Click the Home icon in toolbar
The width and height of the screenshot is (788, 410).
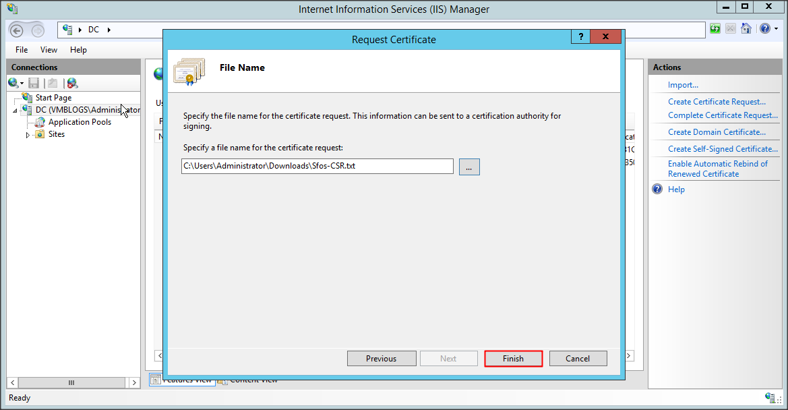(x=746, y=29)
